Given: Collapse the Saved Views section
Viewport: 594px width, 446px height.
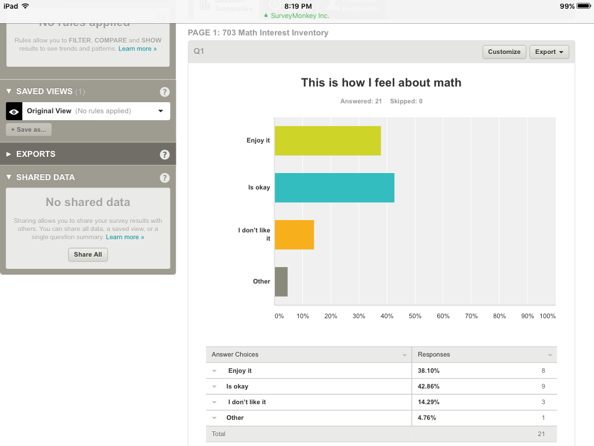Looking at the screenshot, I should click(9, 92).
